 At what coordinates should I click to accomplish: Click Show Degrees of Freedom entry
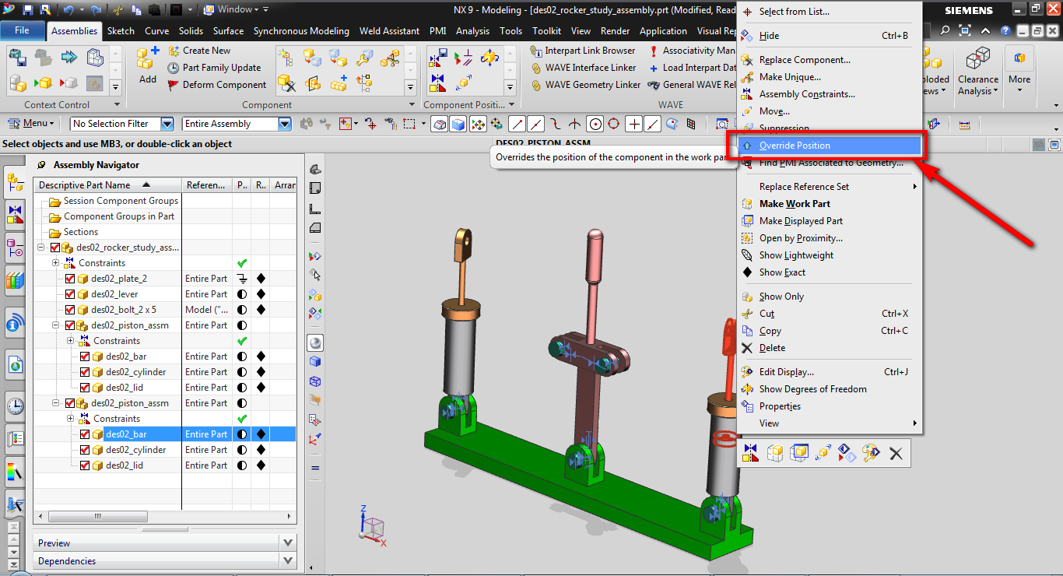click(x=812, y=389)
